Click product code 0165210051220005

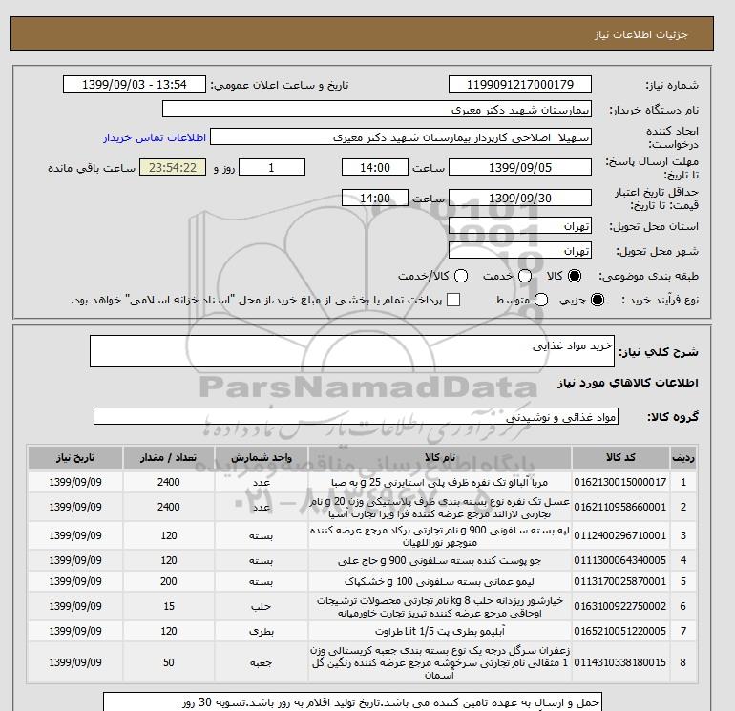tap(620, 632)
